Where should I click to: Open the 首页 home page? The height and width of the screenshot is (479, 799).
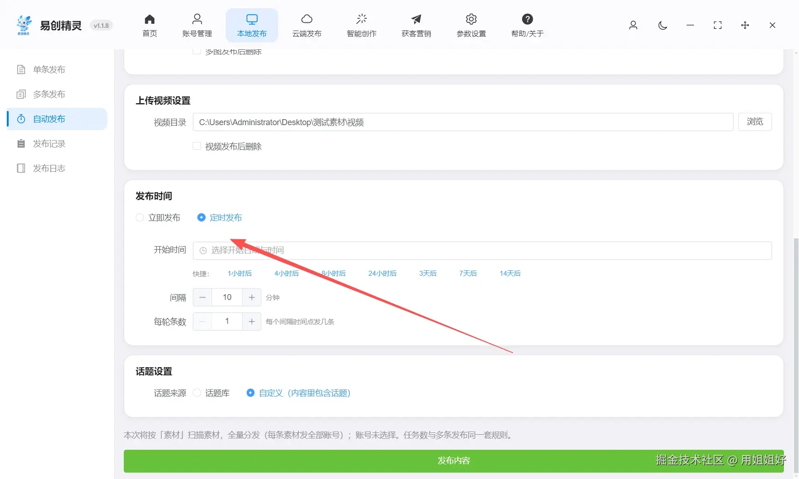(x=149, y=25)
